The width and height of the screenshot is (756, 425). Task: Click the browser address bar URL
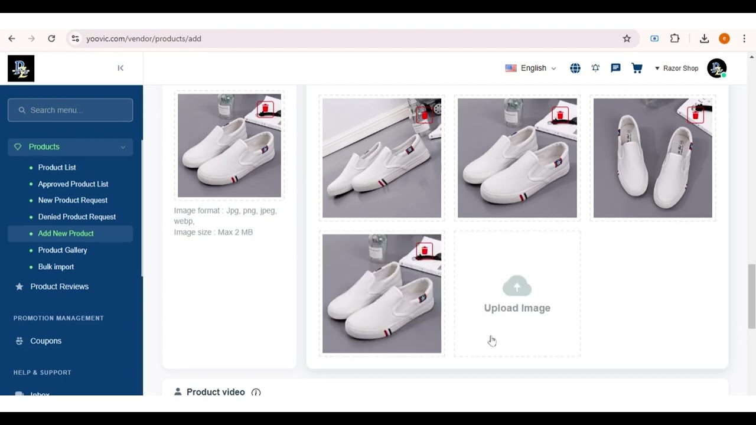pos(144,38)
